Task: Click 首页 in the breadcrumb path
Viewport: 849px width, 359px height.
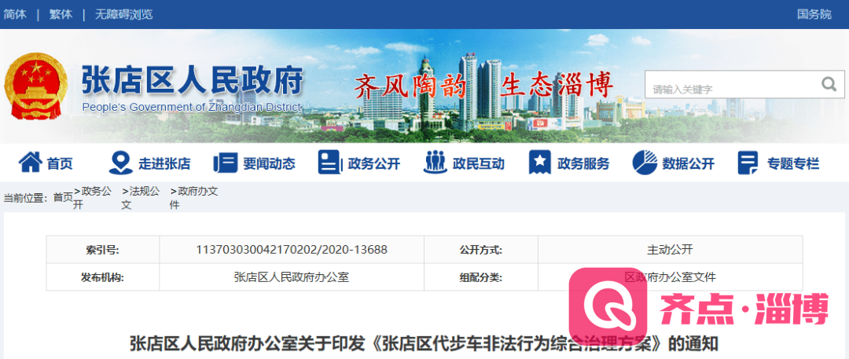Action: [x=63, y=197]
